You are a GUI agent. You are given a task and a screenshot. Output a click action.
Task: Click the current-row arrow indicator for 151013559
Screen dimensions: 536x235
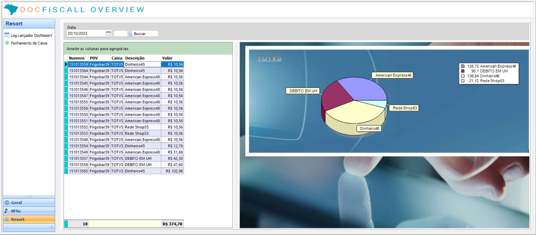pos(66,64)
